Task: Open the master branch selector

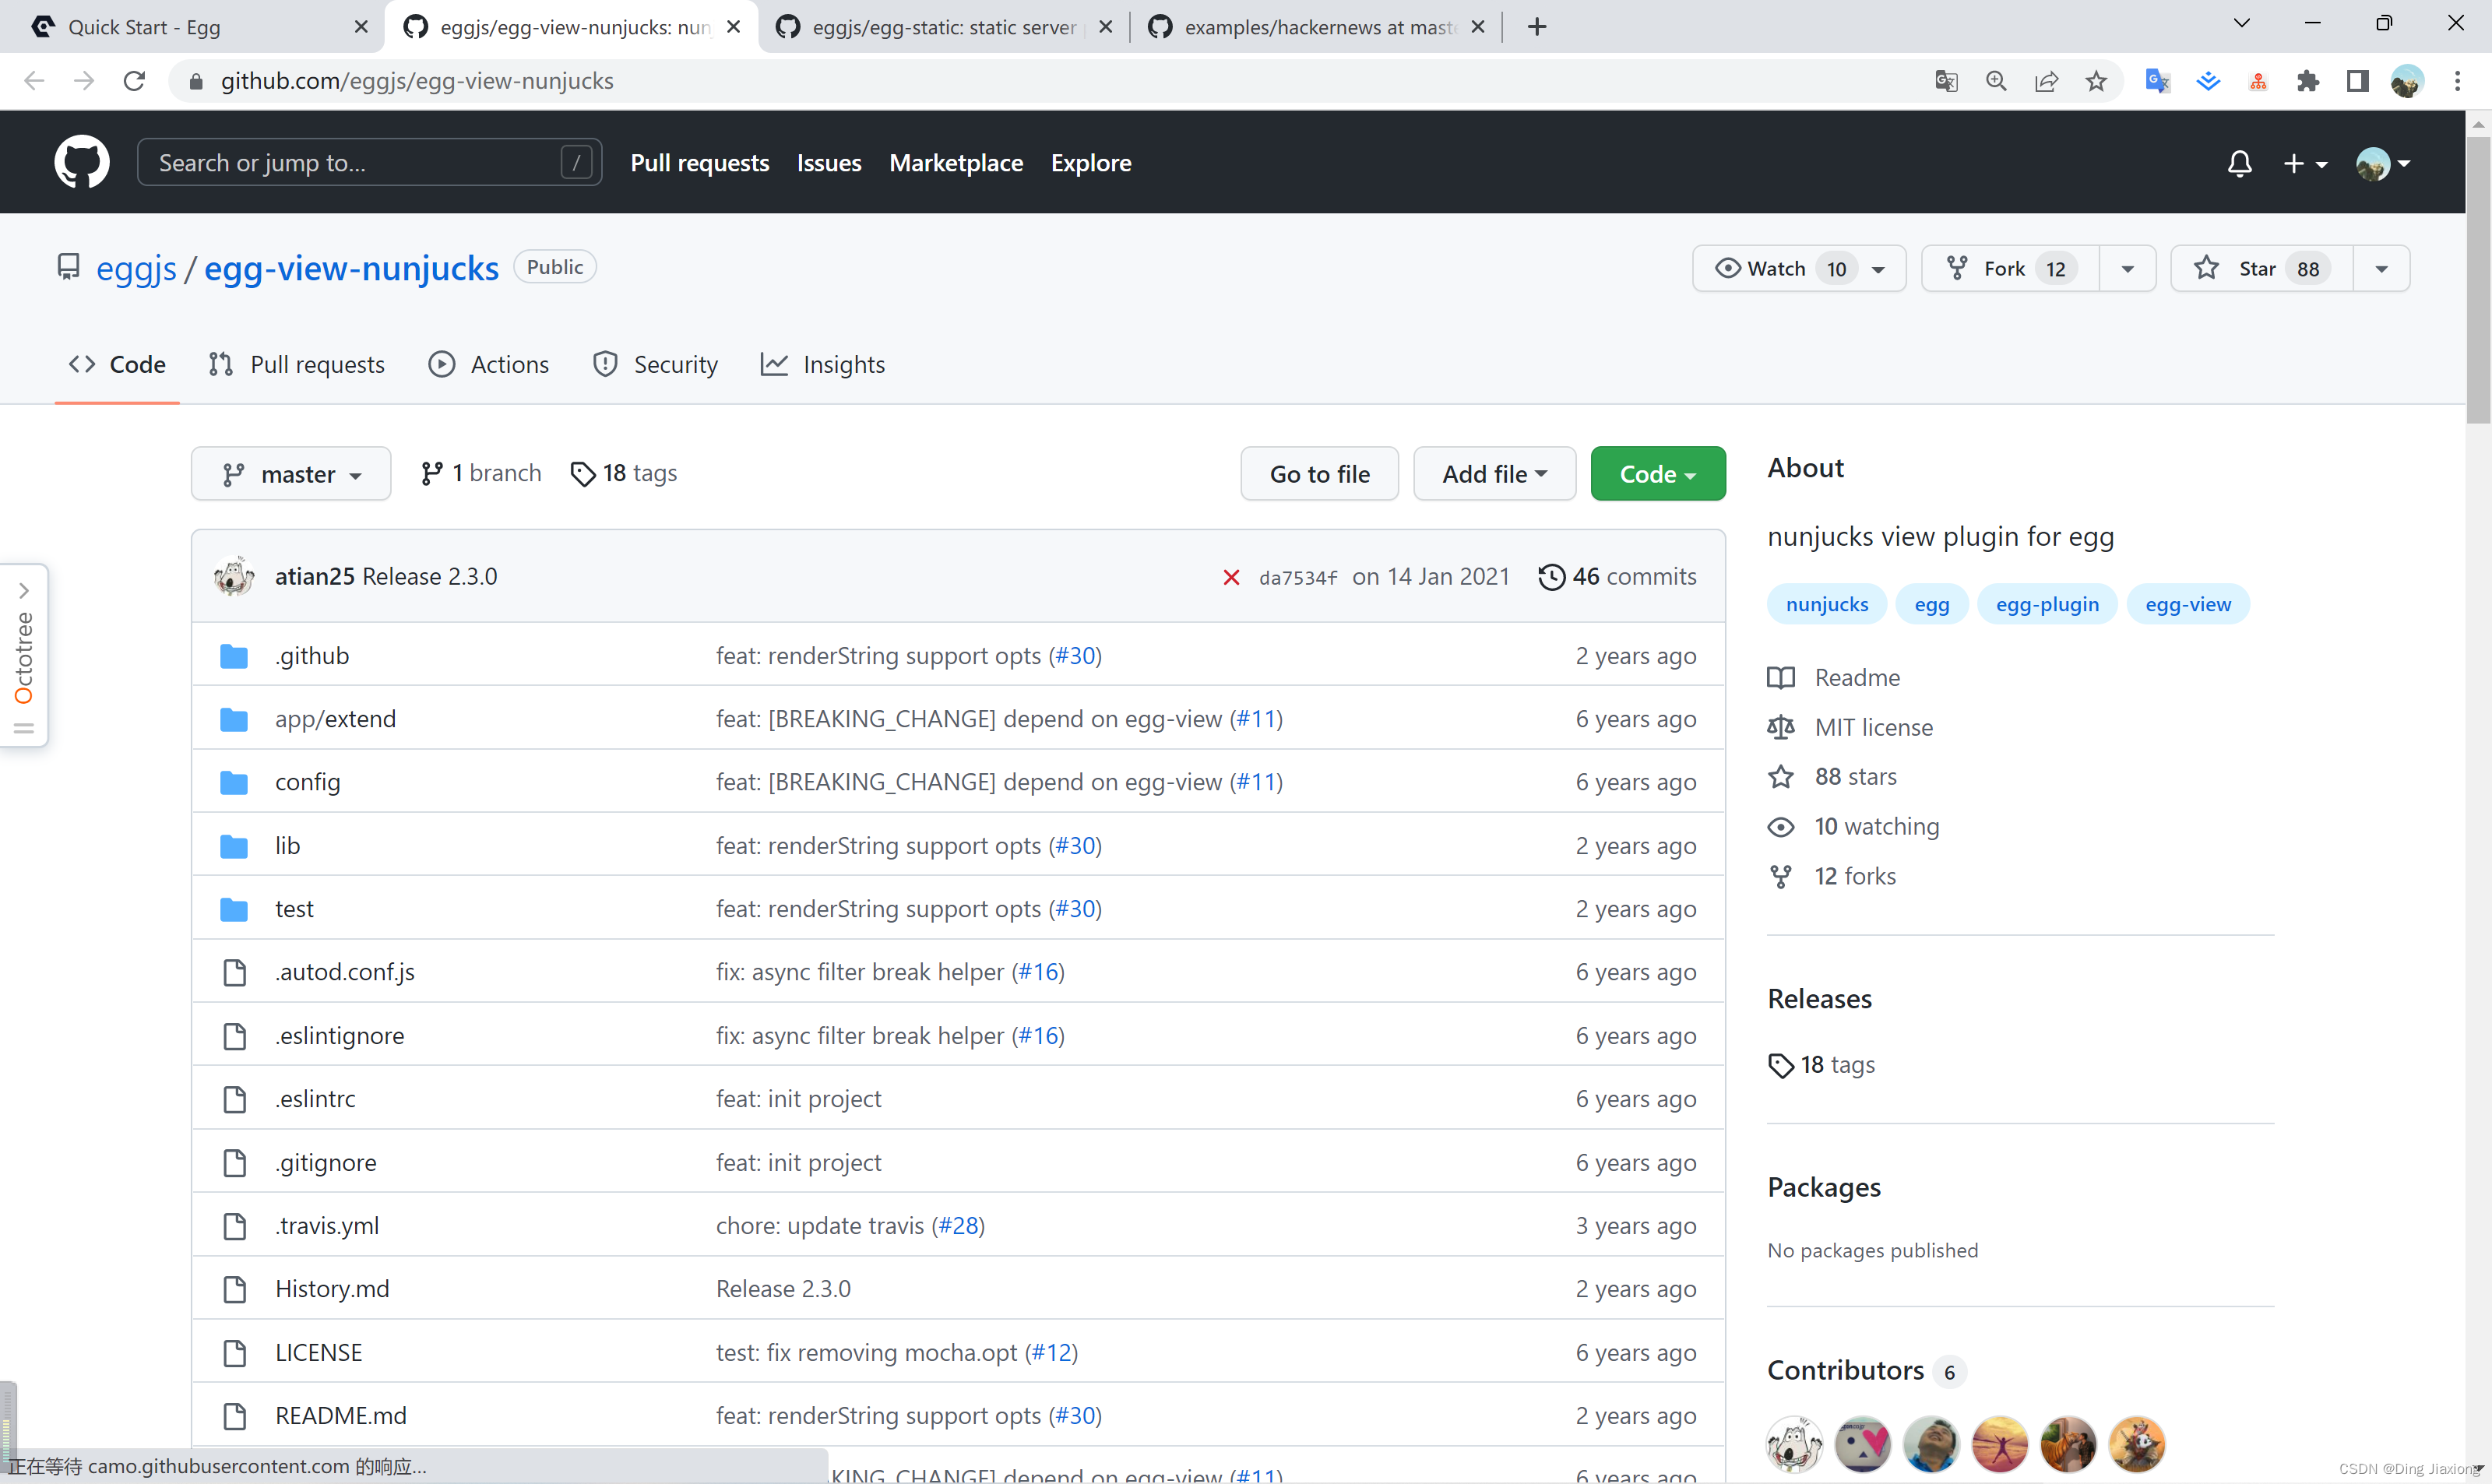Action: click(291, 474)
